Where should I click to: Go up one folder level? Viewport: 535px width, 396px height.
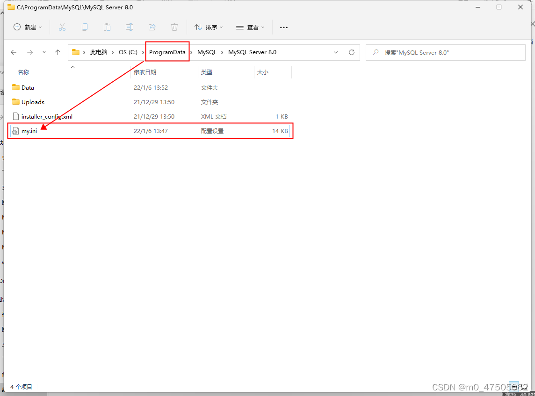pyautogui.click(x=58, y=52)
